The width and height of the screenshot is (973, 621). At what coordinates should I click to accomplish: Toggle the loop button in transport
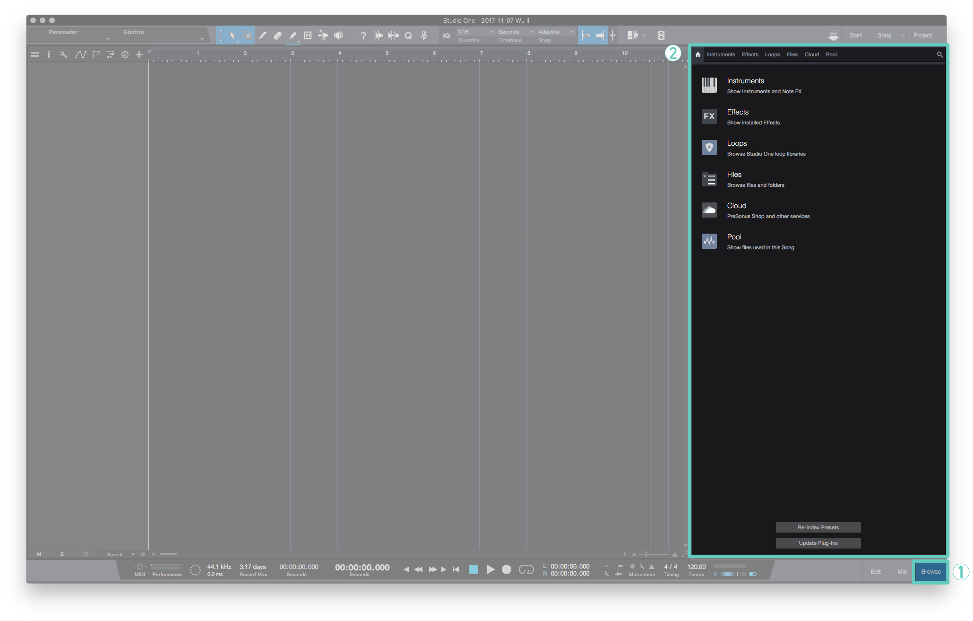[x=526, y=569]
